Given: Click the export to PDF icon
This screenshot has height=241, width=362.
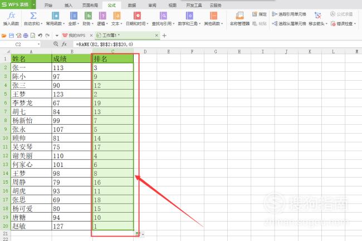Looking at the screenshot, I should [x=18, y=36].
